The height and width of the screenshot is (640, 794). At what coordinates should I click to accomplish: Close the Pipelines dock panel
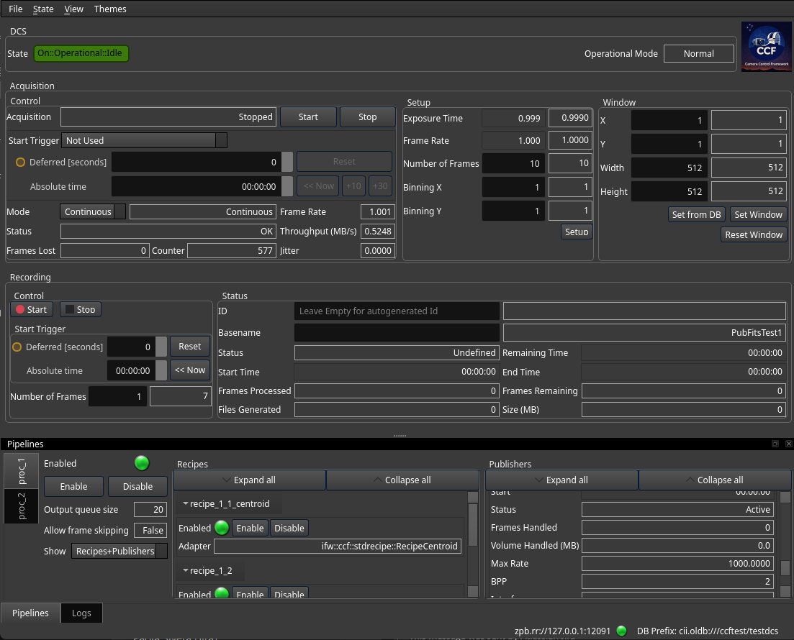pos(788,444)
